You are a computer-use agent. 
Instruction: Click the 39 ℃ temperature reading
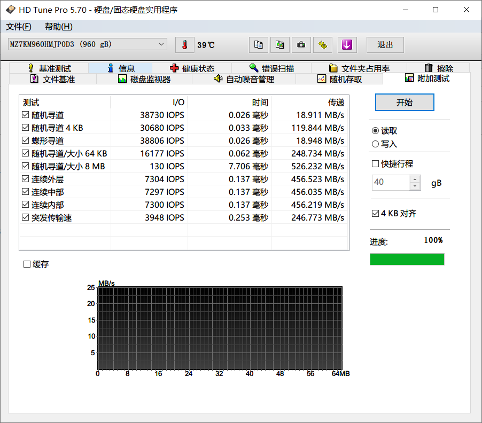click(206, 45)
